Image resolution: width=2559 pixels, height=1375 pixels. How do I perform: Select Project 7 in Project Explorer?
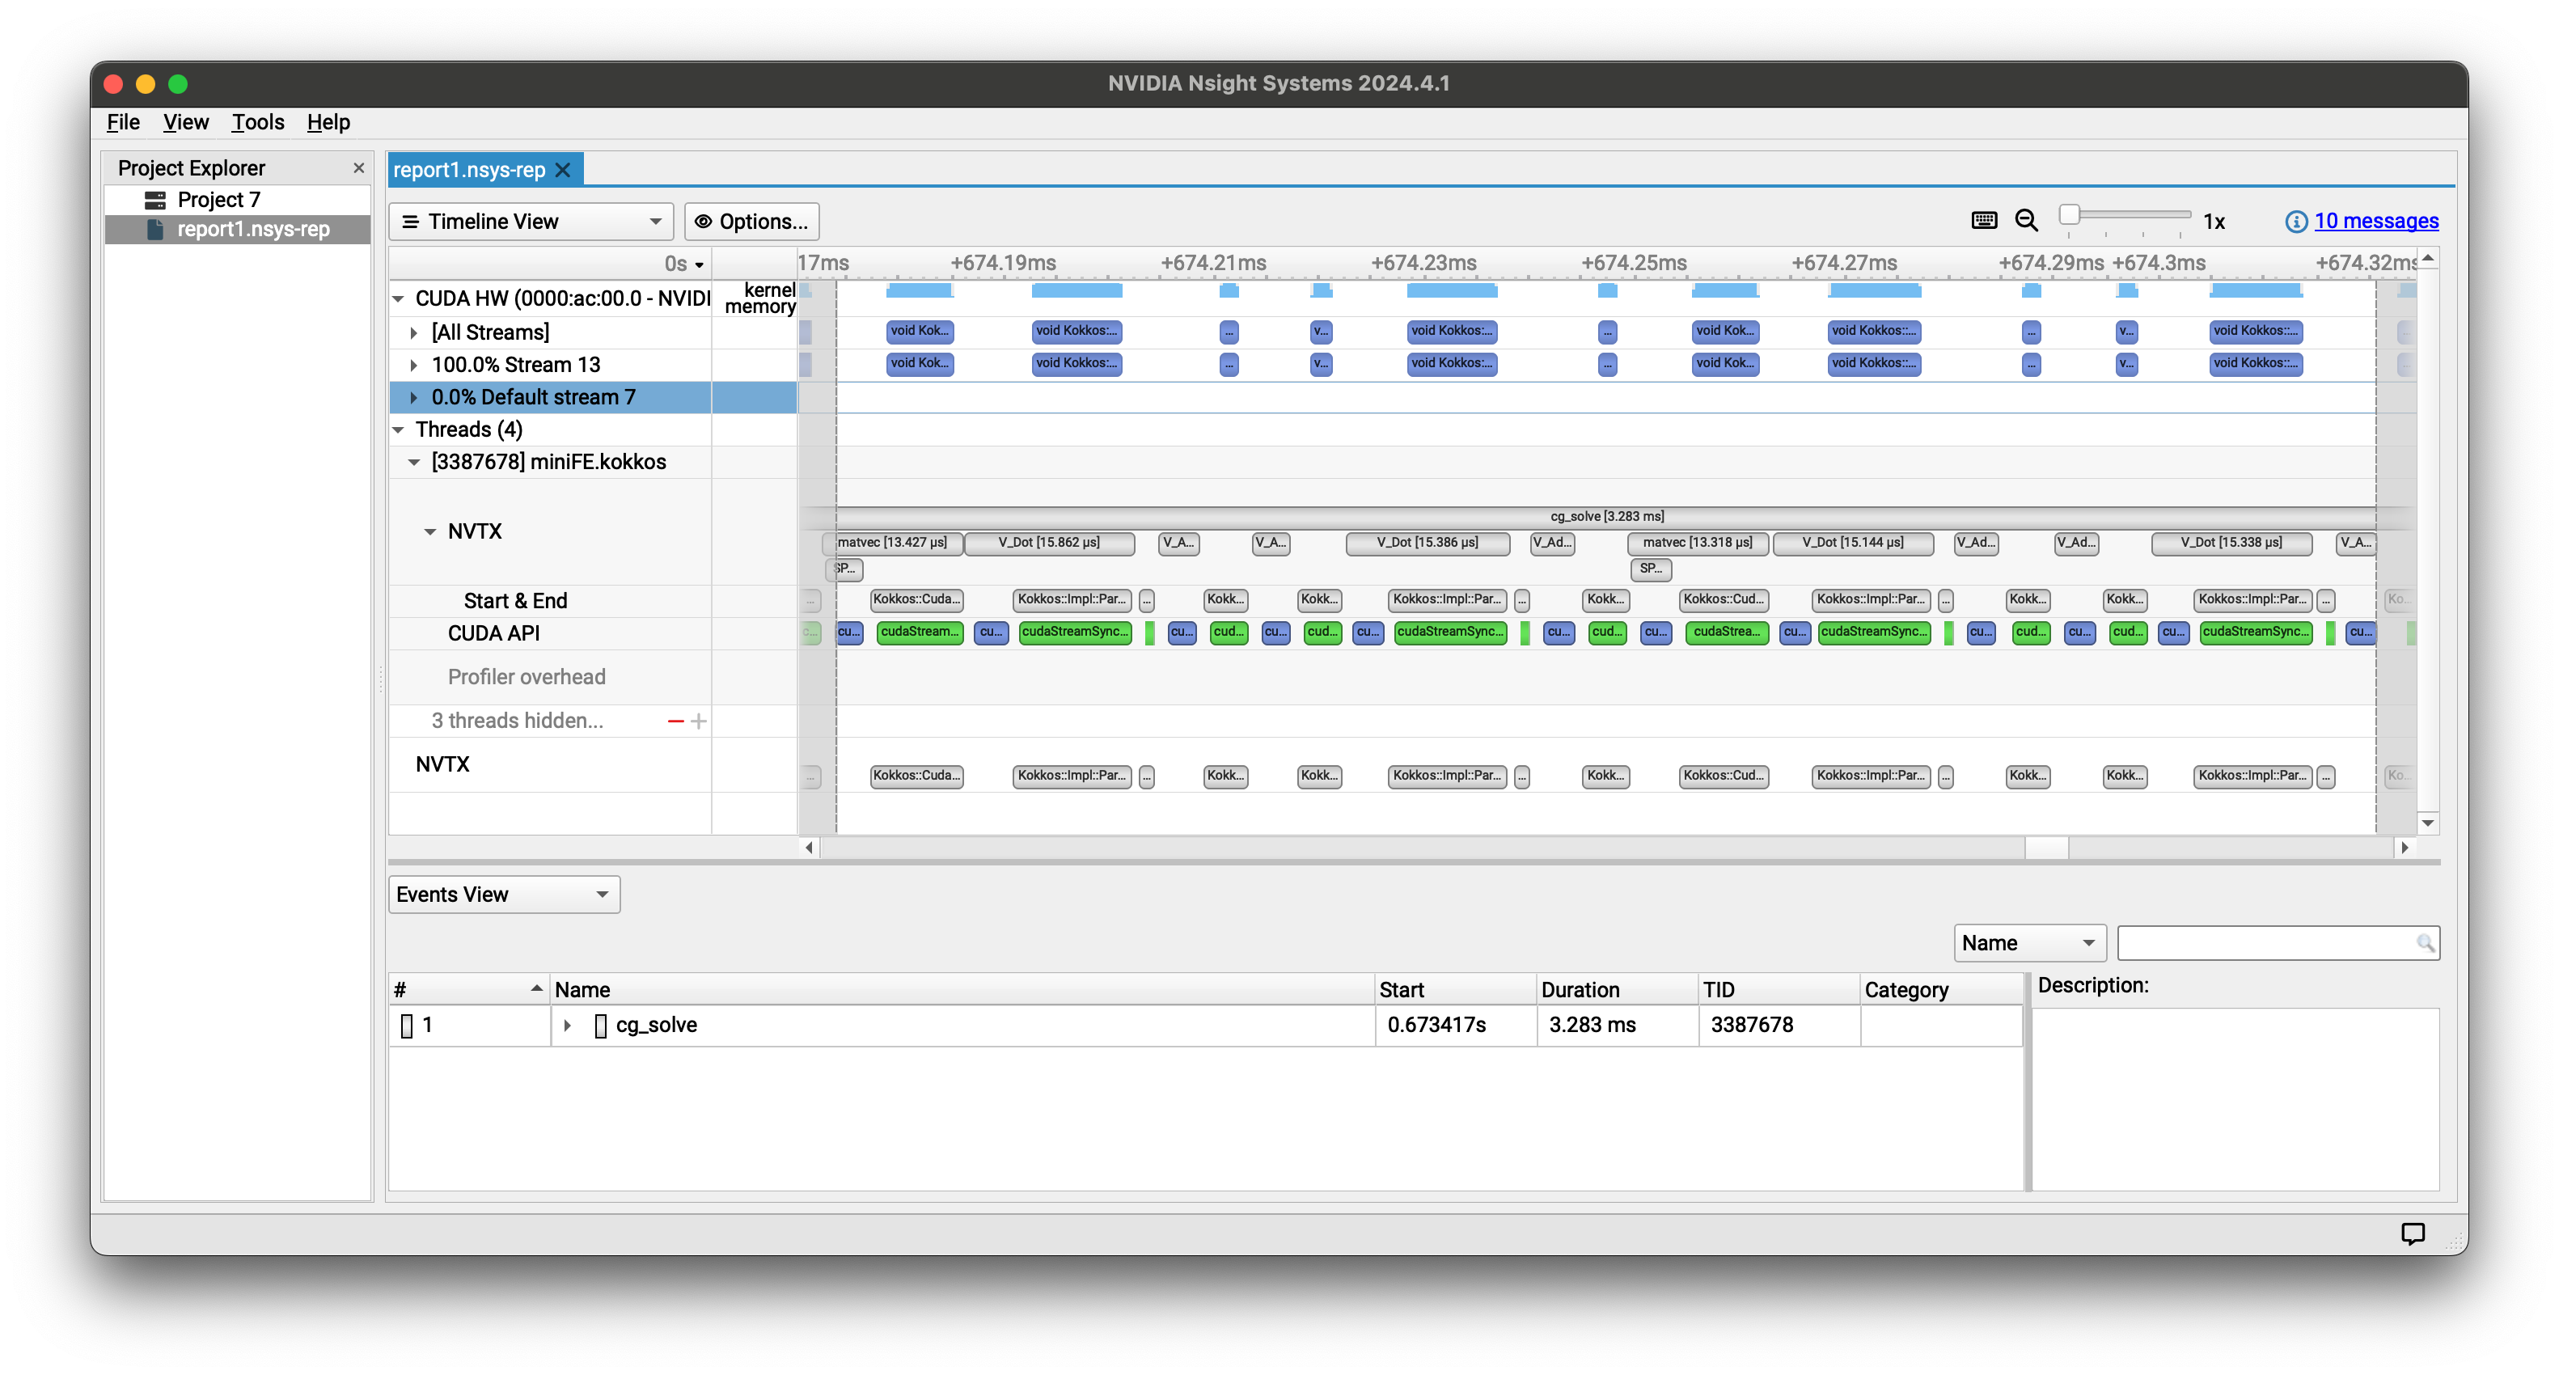pos(218,200)
